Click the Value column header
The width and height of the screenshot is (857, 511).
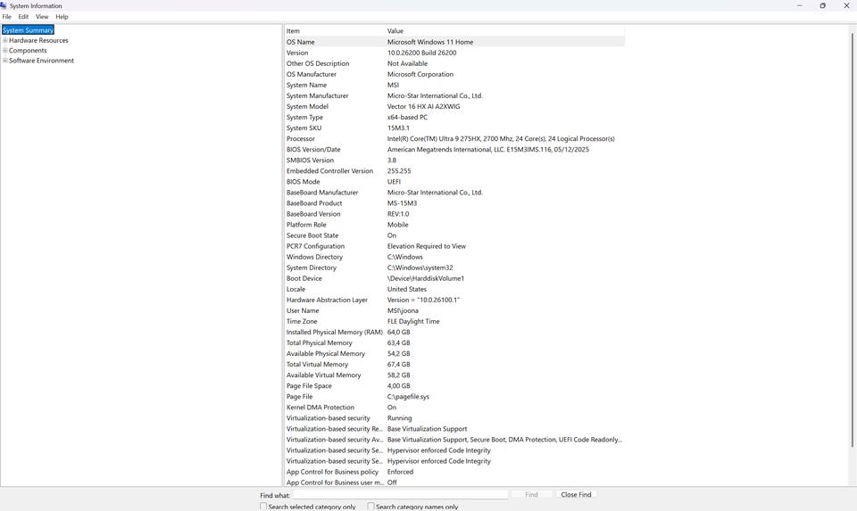coord(504,31)
